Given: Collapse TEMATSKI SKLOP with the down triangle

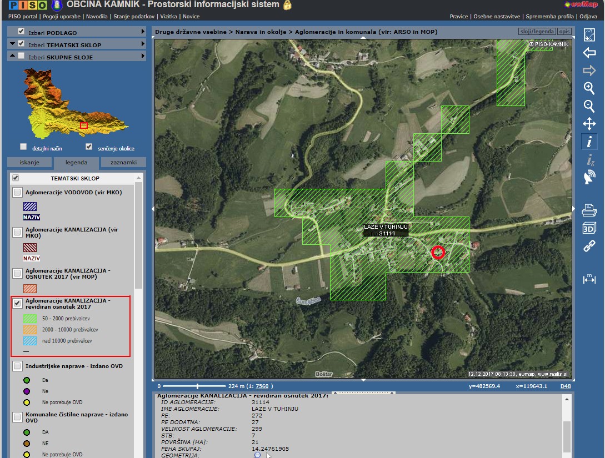Looking at the screenshot, I should [12, 44].
